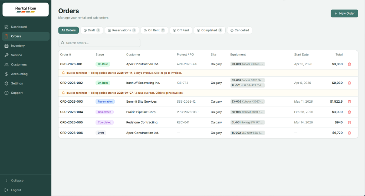Click the Accounting dollar icon
This screenshot has height=196, width=365.
6,74
